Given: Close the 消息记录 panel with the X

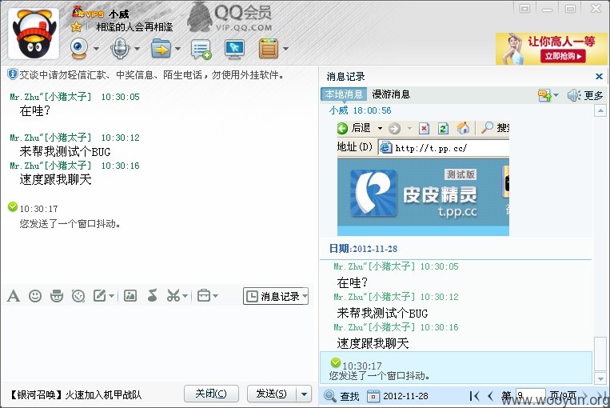Looking at the screenshot, I should click(599, 77).
